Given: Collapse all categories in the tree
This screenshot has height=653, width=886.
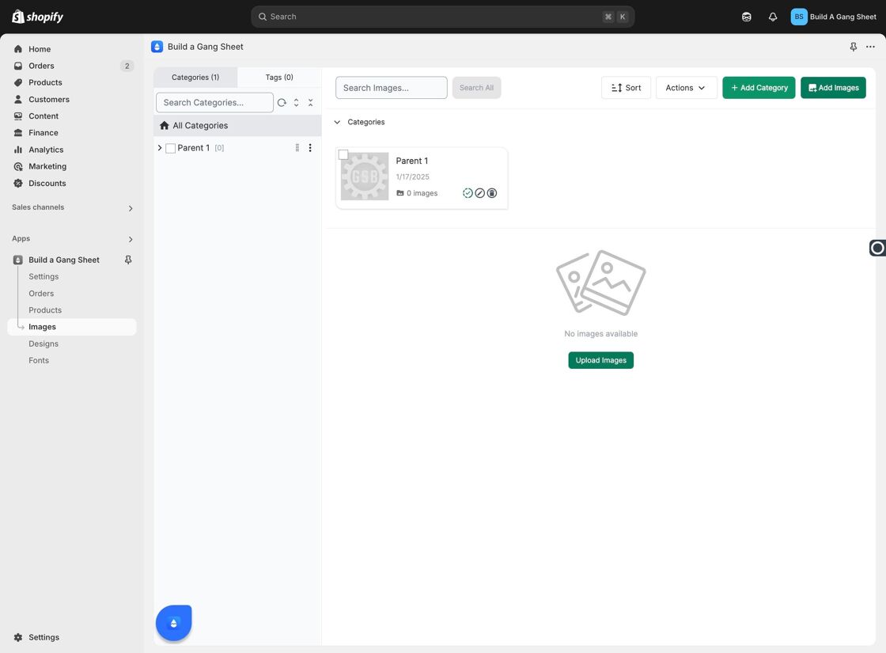Looking at the screenshot, I should tap(310, 102).
